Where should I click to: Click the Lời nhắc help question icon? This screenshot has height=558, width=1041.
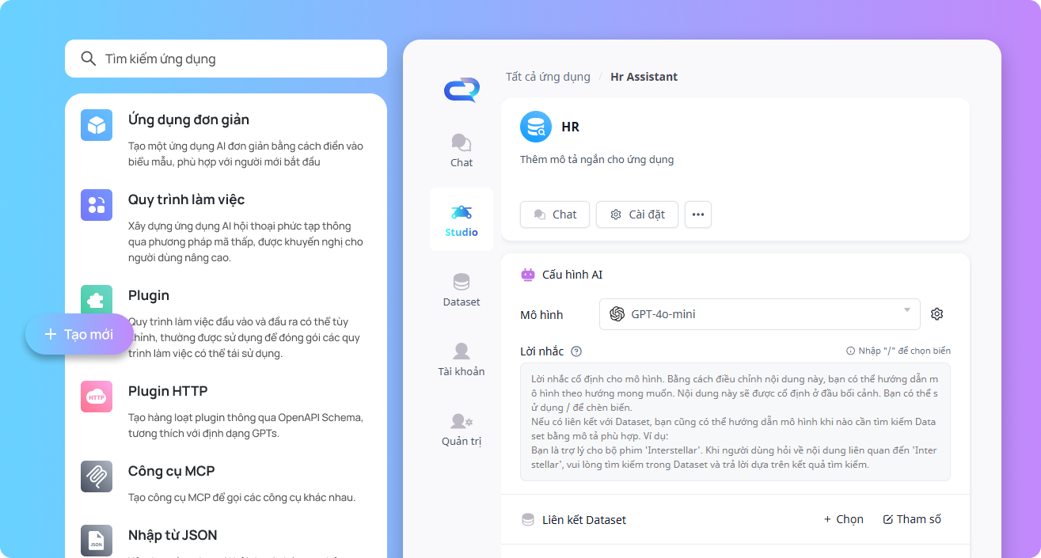click(x=576, y=351)
